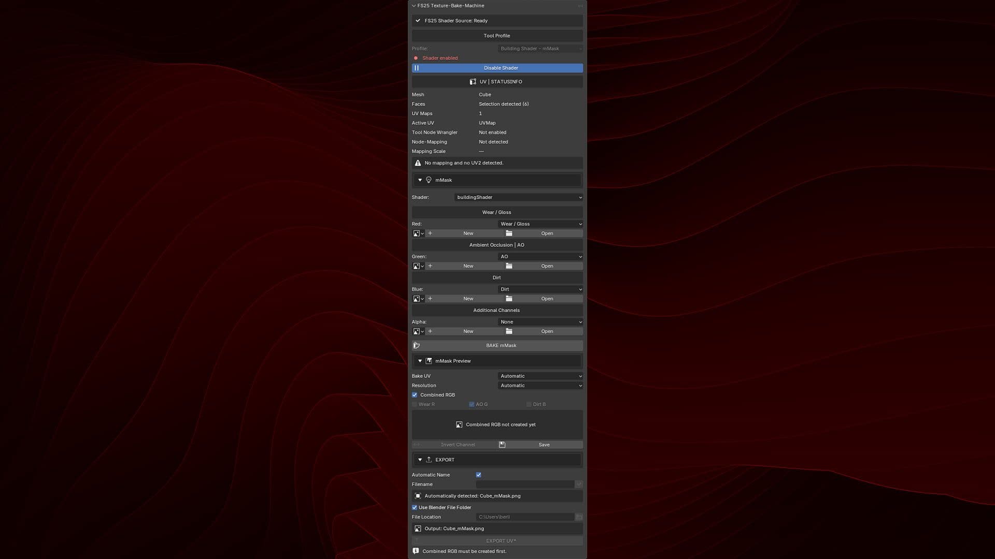This screenshot has height=559, width=995.
Task: Click folder Open for the Alpha channel
Action: 543,331
